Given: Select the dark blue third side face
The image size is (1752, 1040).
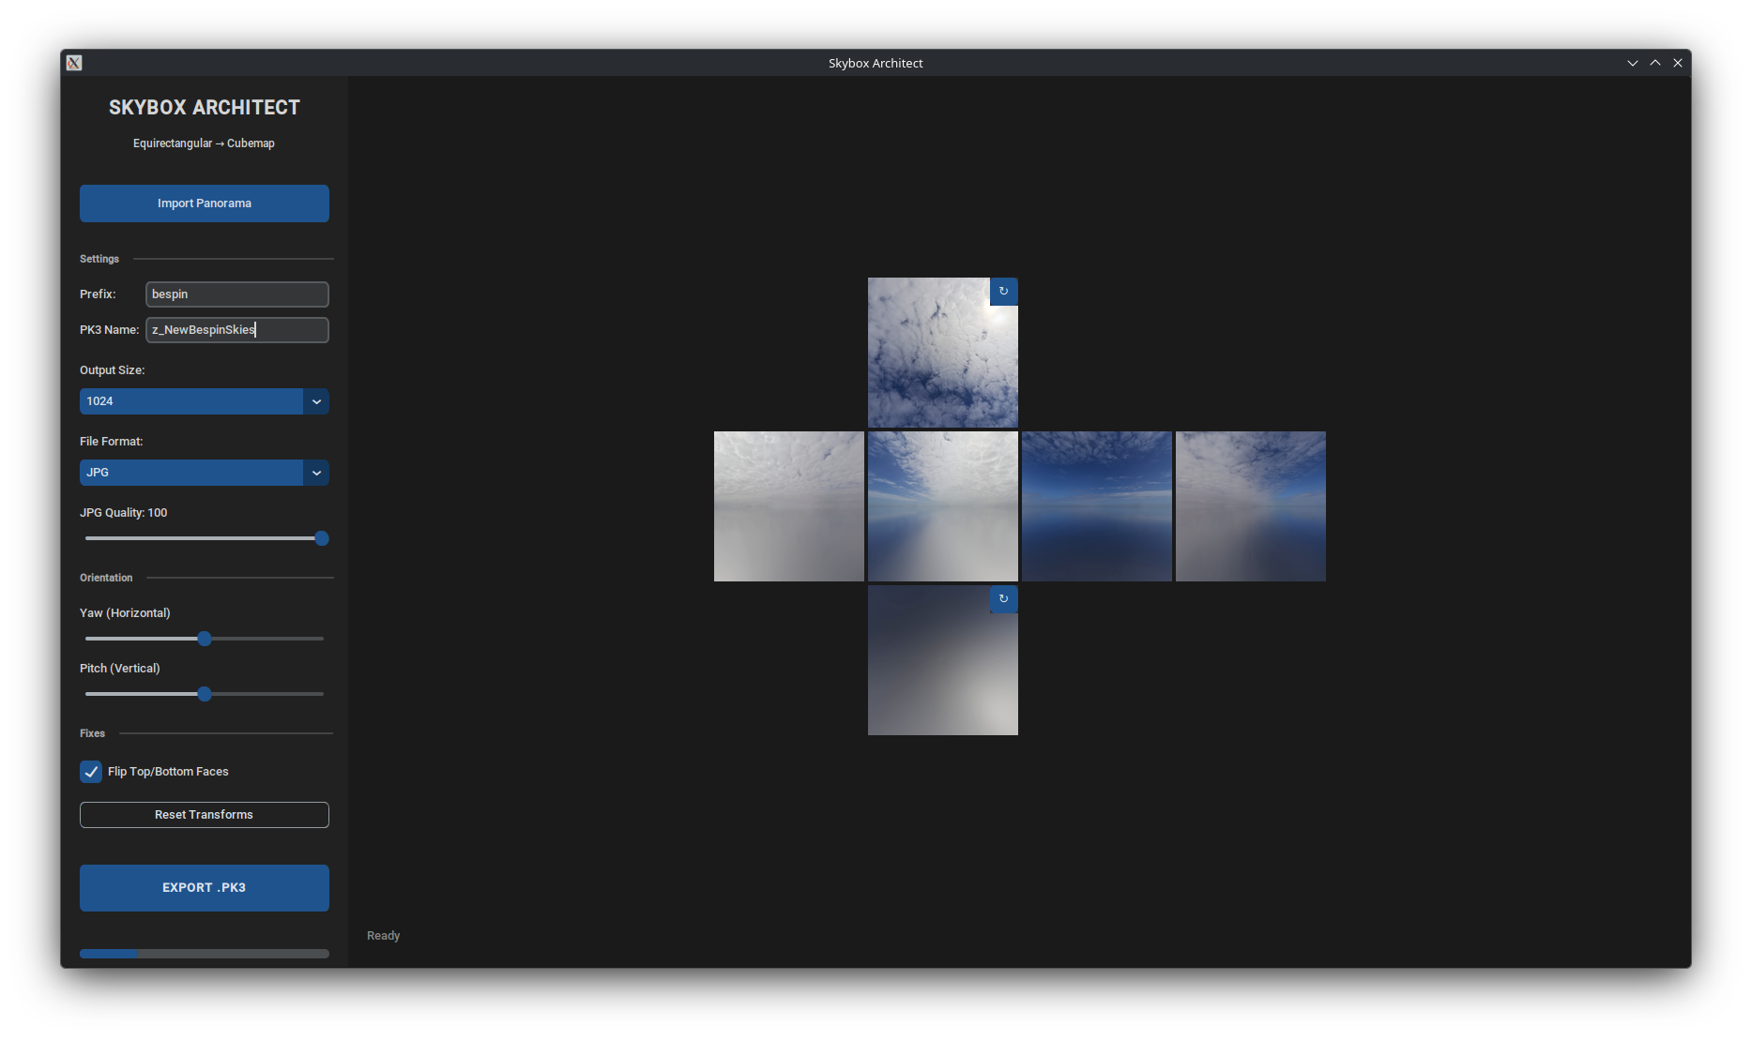Looking at the screenshot, I should tap(1096, 506).
